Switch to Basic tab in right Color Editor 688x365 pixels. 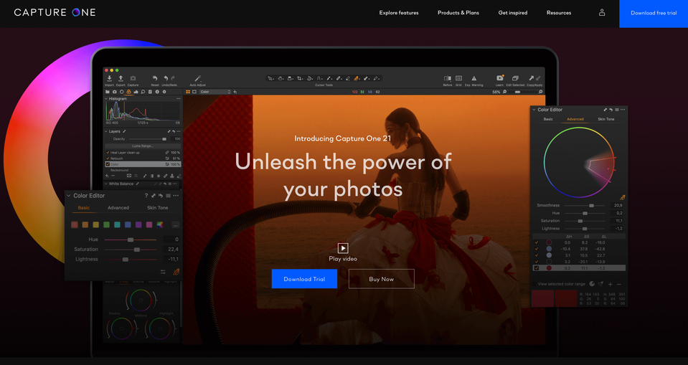coord(548,119)
